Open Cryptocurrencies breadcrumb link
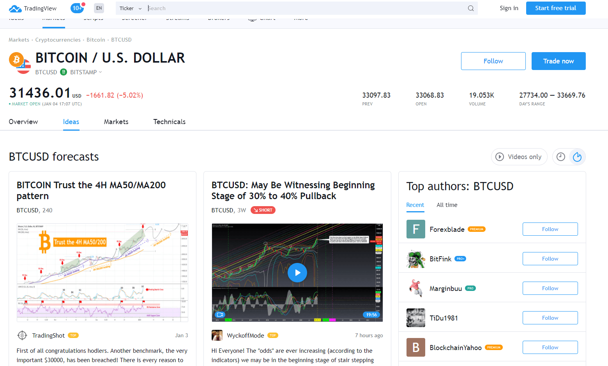This screenshot has height=366, width=608. click(58, 40)
